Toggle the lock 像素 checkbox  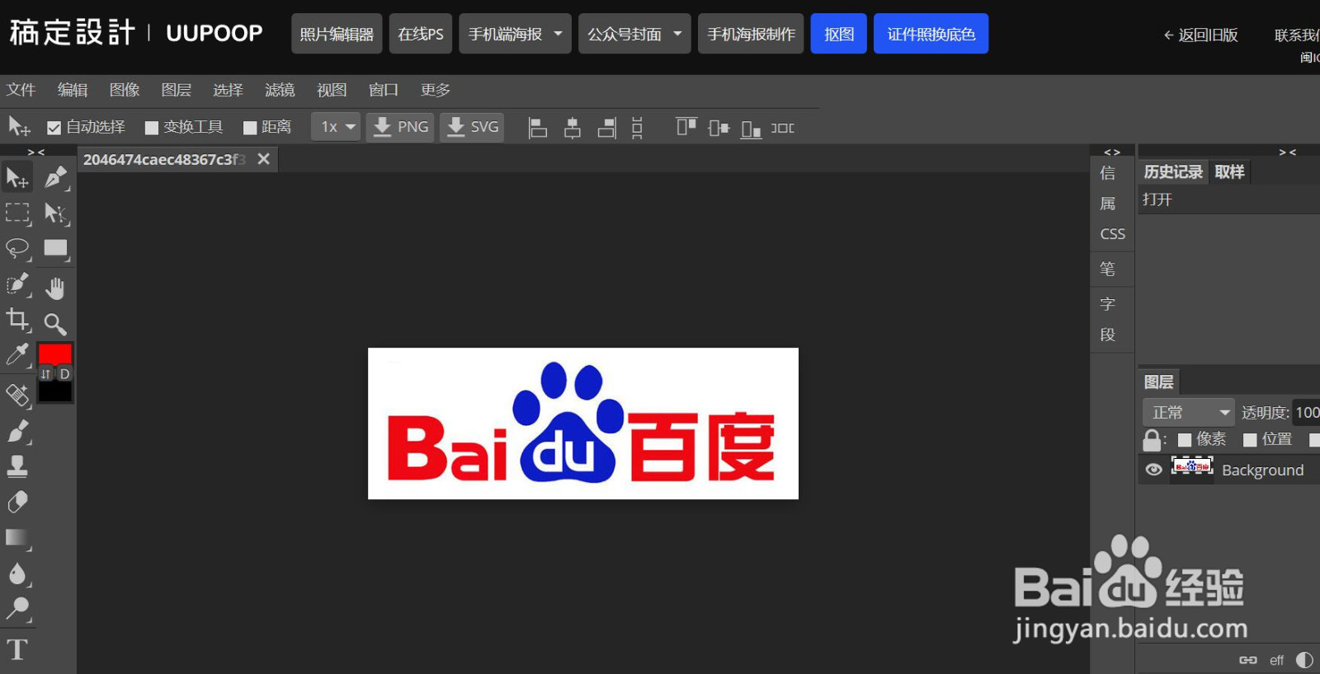pyautogui.click(x=1185, y=440)
